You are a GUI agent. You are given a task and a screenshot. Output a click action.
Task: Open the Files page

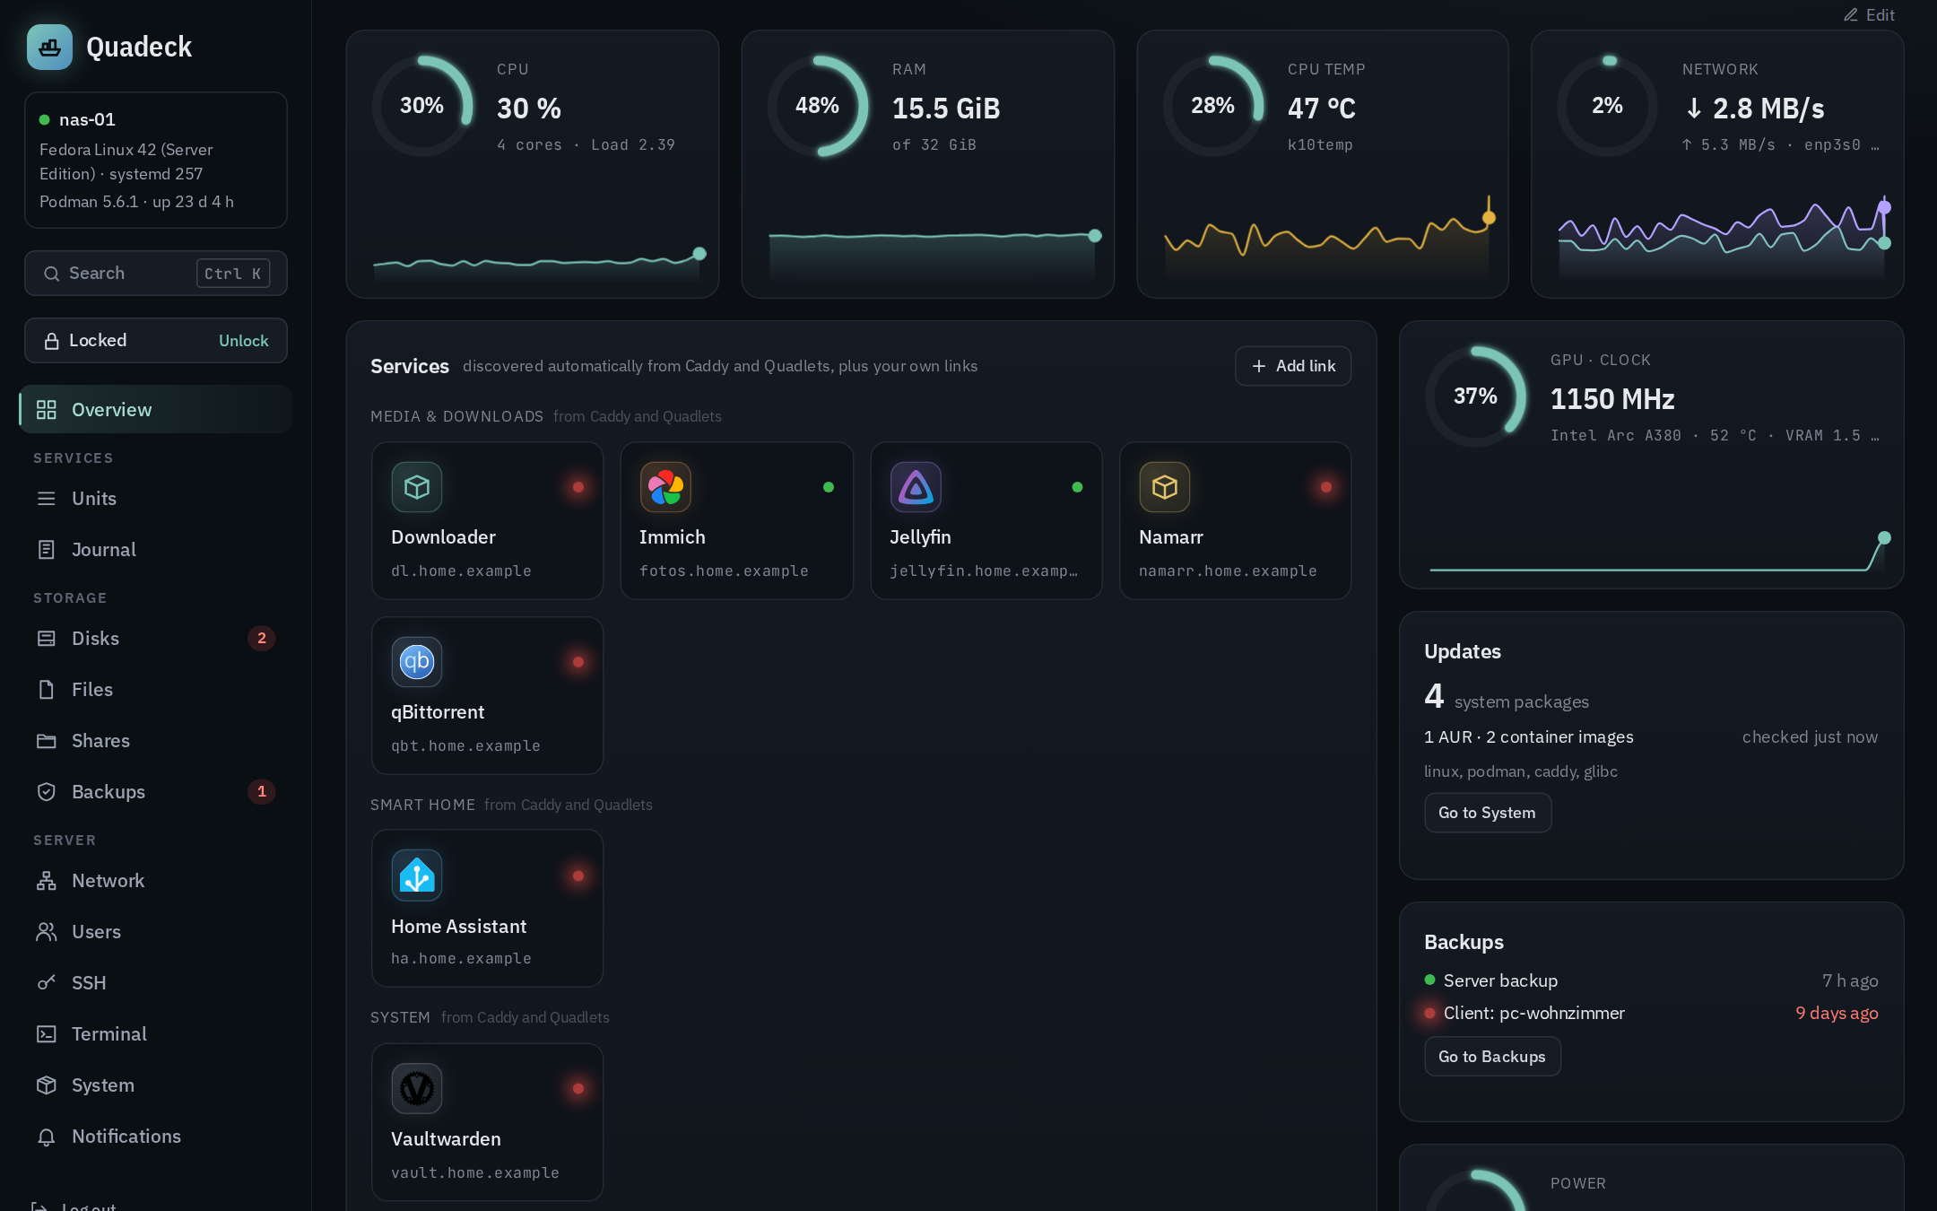[155, 690]
